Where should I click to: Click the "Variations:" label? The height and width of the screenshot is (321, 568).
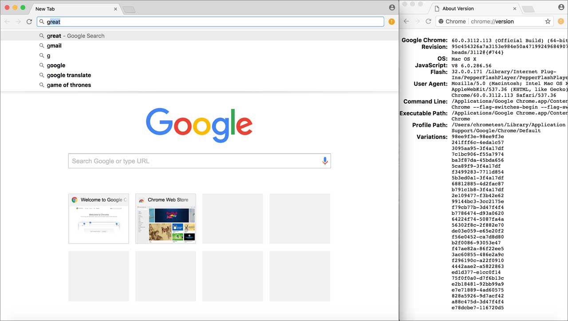[x=432, y=137]
